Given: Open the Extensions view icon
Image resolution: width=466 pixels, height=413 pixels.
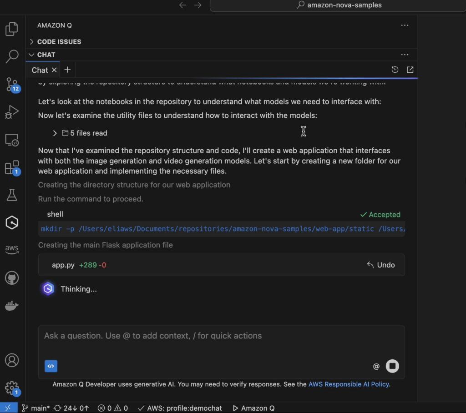Looking at the screenshot, I should [x=12, y=167].
